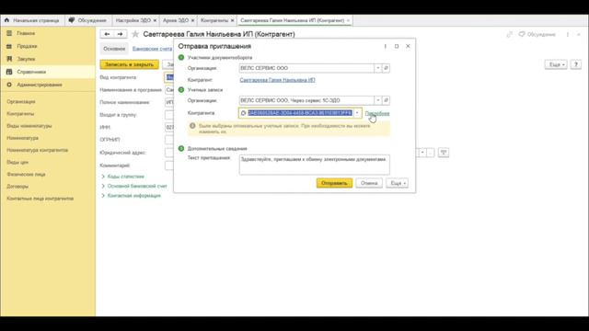Open Физические лица in the sidebar
589x331 pixels.
click(x=26, y=175)
